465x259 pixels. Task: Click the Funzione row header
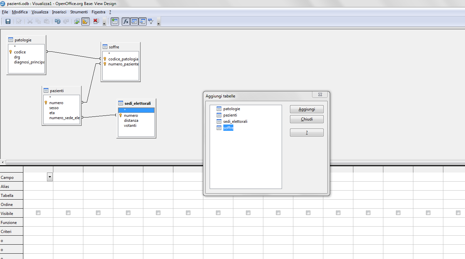coord(11,222)
